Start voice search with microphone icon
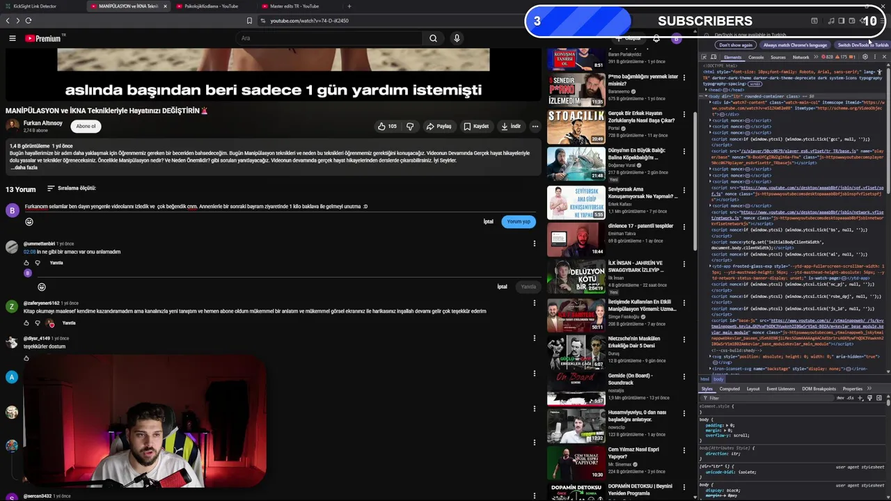The image size is (891, 501). (x=457, y=38)
